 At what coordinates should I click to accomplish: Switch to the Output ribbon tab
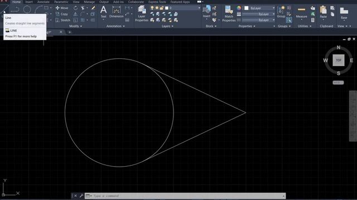click(x=104, y=2)
